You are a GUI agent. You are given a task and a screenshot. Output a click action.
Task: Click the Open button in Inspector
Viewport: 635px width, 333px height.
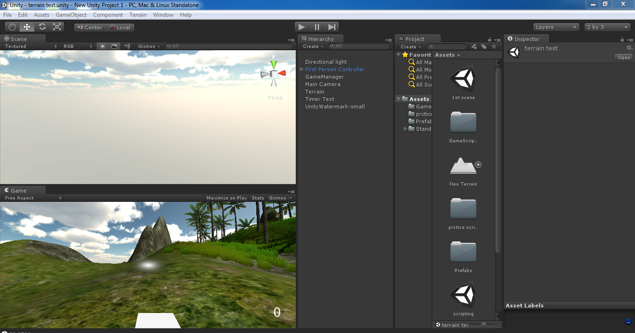(x=624, y=58)
